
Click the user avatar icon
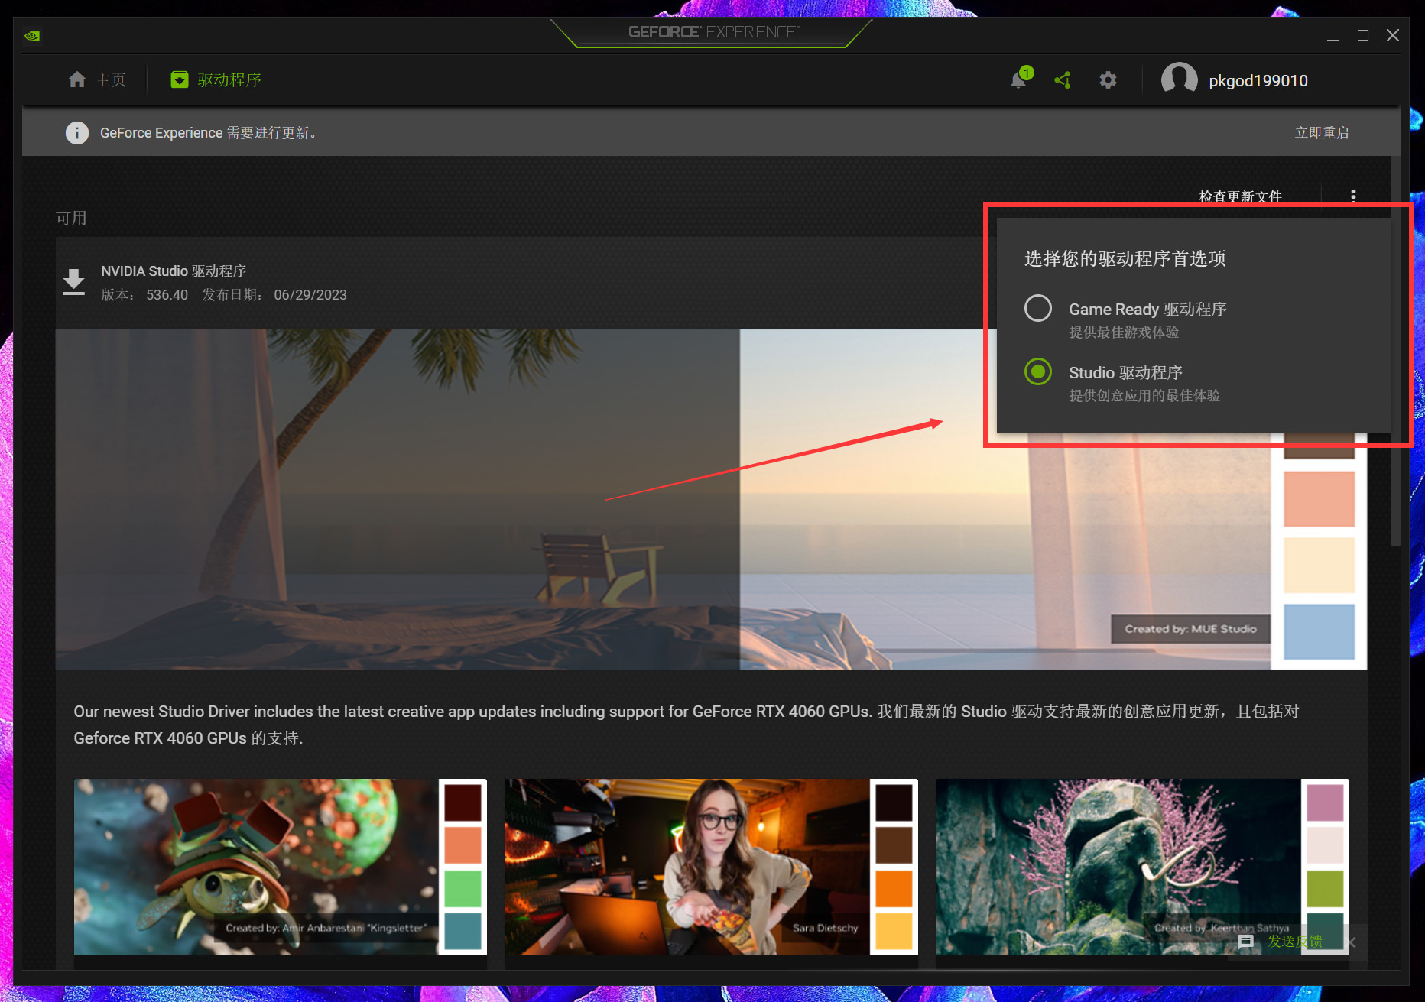1178,80
